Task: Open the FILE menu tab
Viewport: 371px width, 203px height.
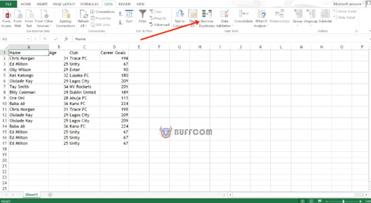Action: pos(8,4)
